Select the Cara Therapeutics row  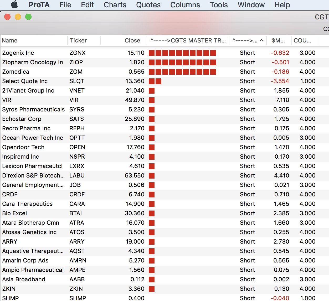(x=164, y=204)
